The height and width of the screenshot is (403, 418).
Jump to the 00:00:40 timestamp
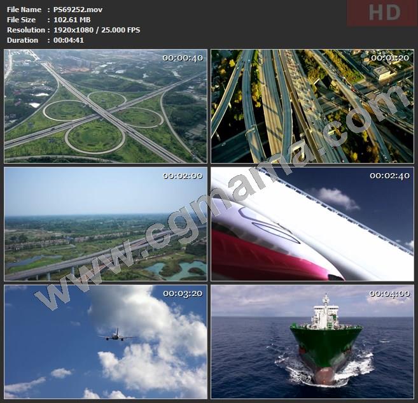(x=182, y=58)
